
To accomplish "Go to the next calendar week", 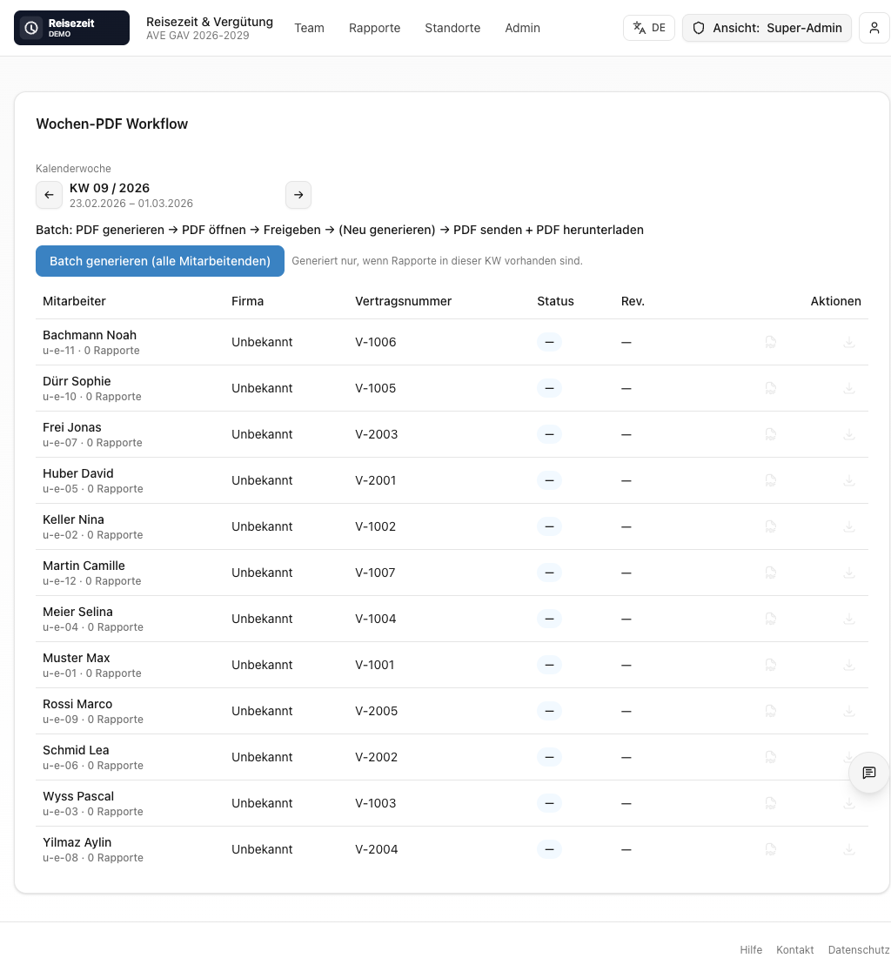I will click(x=298, y=195).
